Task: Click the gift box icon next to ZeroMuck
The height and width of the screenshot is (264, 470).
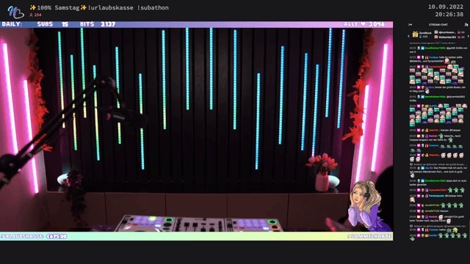Action: 415,34
